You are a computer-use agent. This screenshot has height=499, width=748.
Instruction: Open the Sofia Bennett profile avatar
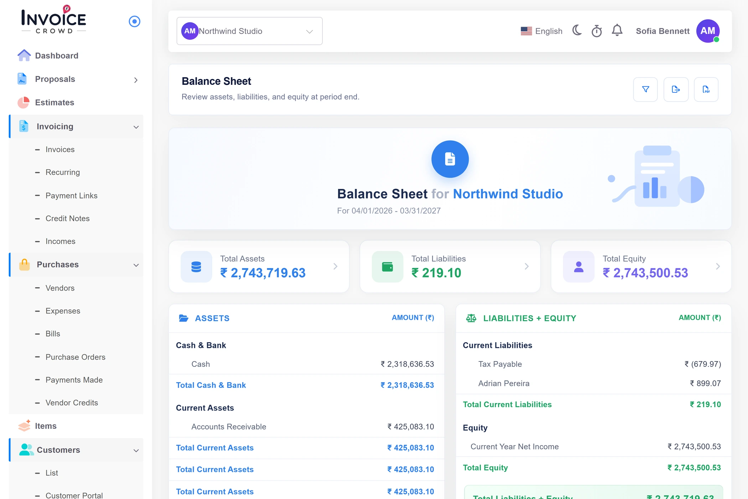click(x=708, y=31)
